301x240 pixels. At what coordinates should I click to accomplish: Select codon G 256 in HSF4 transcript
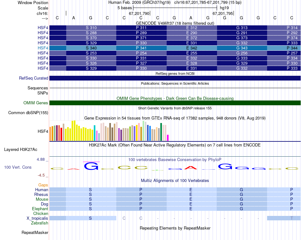pyautogui.click(x=242, y=53)
